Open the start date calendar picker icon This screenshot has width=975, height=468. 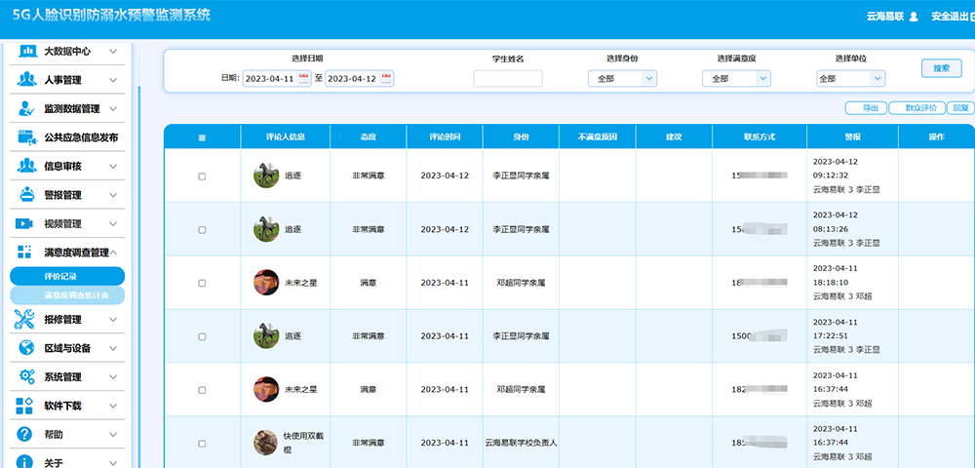[303, 78]
